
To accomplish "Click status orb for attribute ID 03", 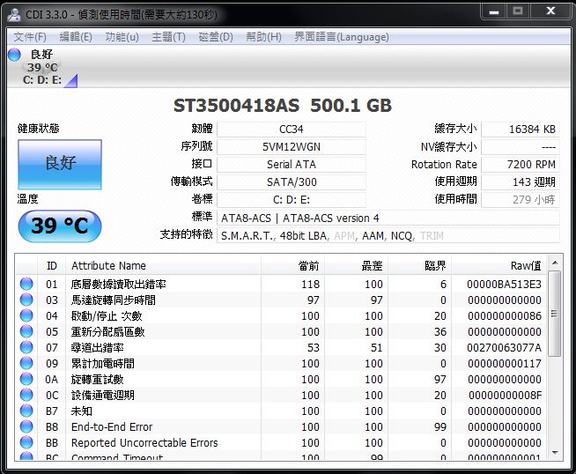I will 26,300.
